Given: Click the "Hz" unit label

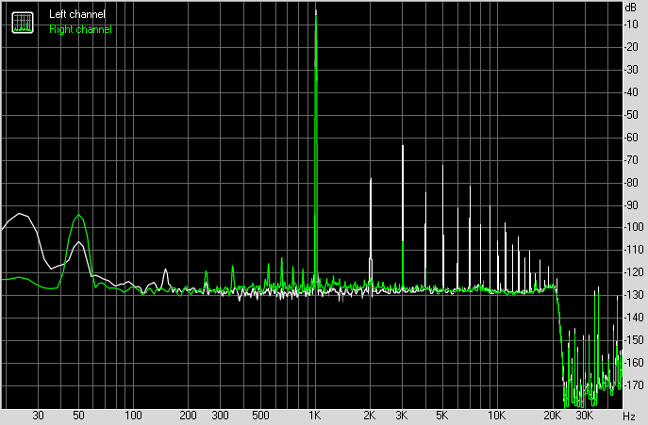Looking at the screenshot, I should [629, 416].
